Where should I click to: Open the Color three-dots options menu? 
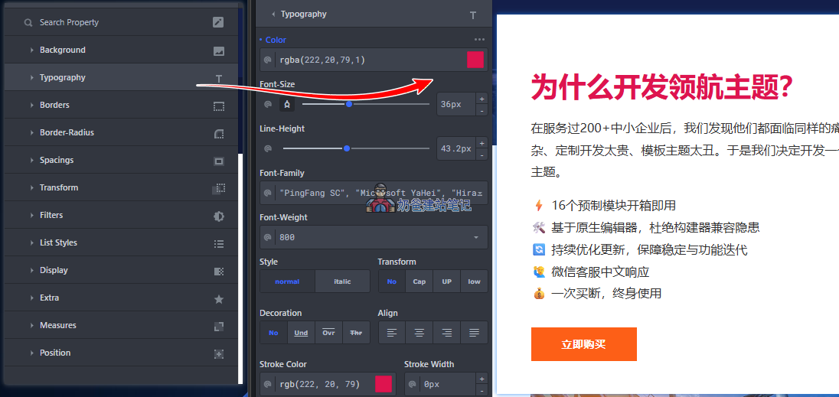point(479,39)
